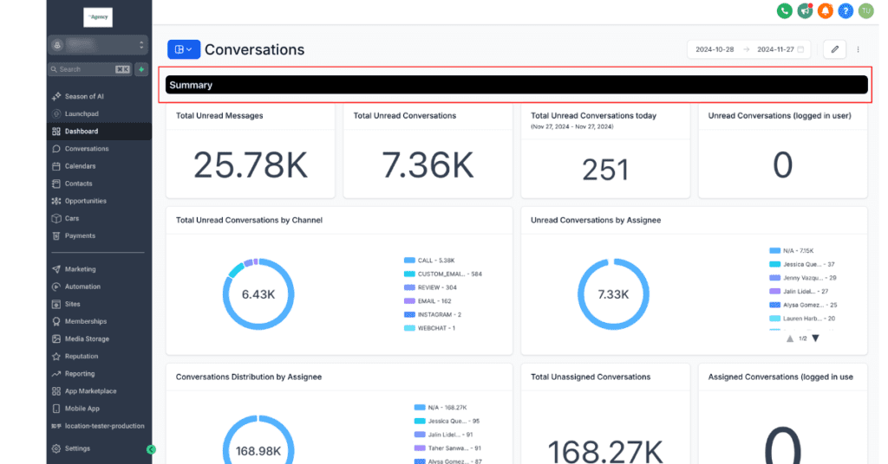Click the pencil edit dashboard icon
The image size is (888, 464).
(834, 49)
